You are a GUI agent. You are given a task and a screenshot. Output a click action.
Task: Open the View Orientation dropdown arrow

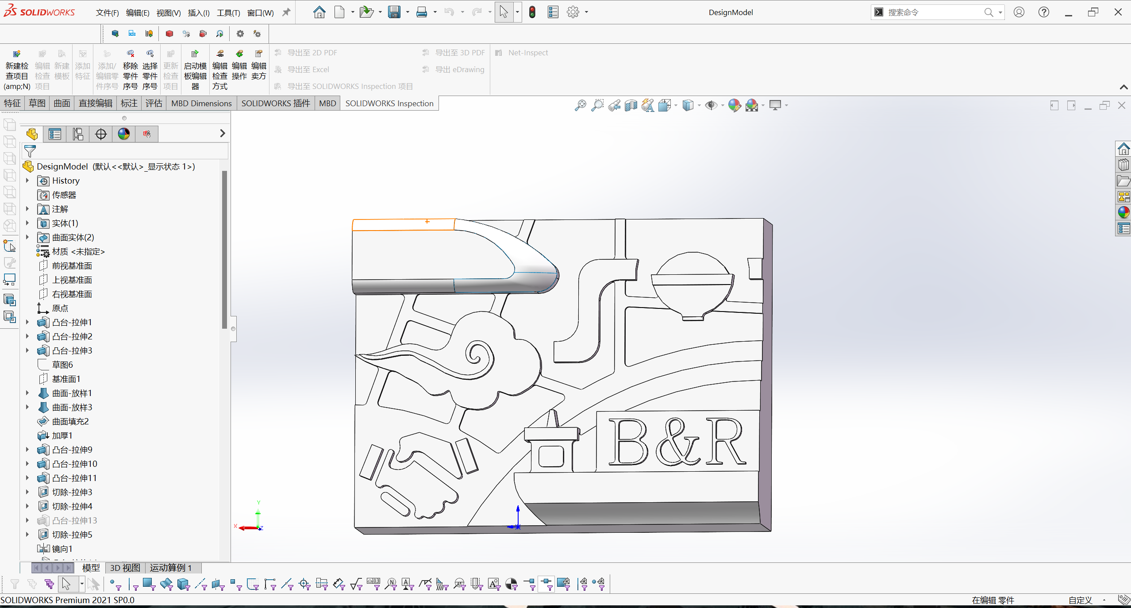[676, 105]
